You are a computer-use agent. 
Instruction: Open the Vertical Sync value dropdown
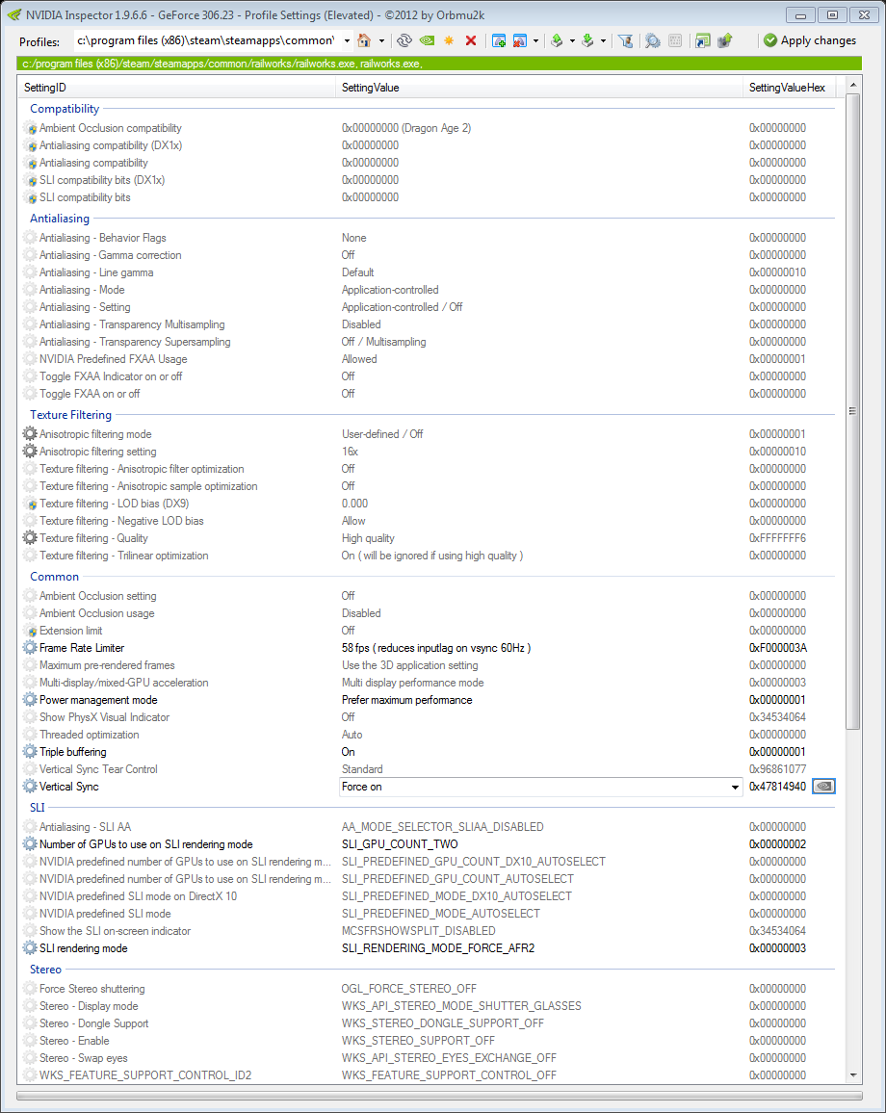click(735, 787)
